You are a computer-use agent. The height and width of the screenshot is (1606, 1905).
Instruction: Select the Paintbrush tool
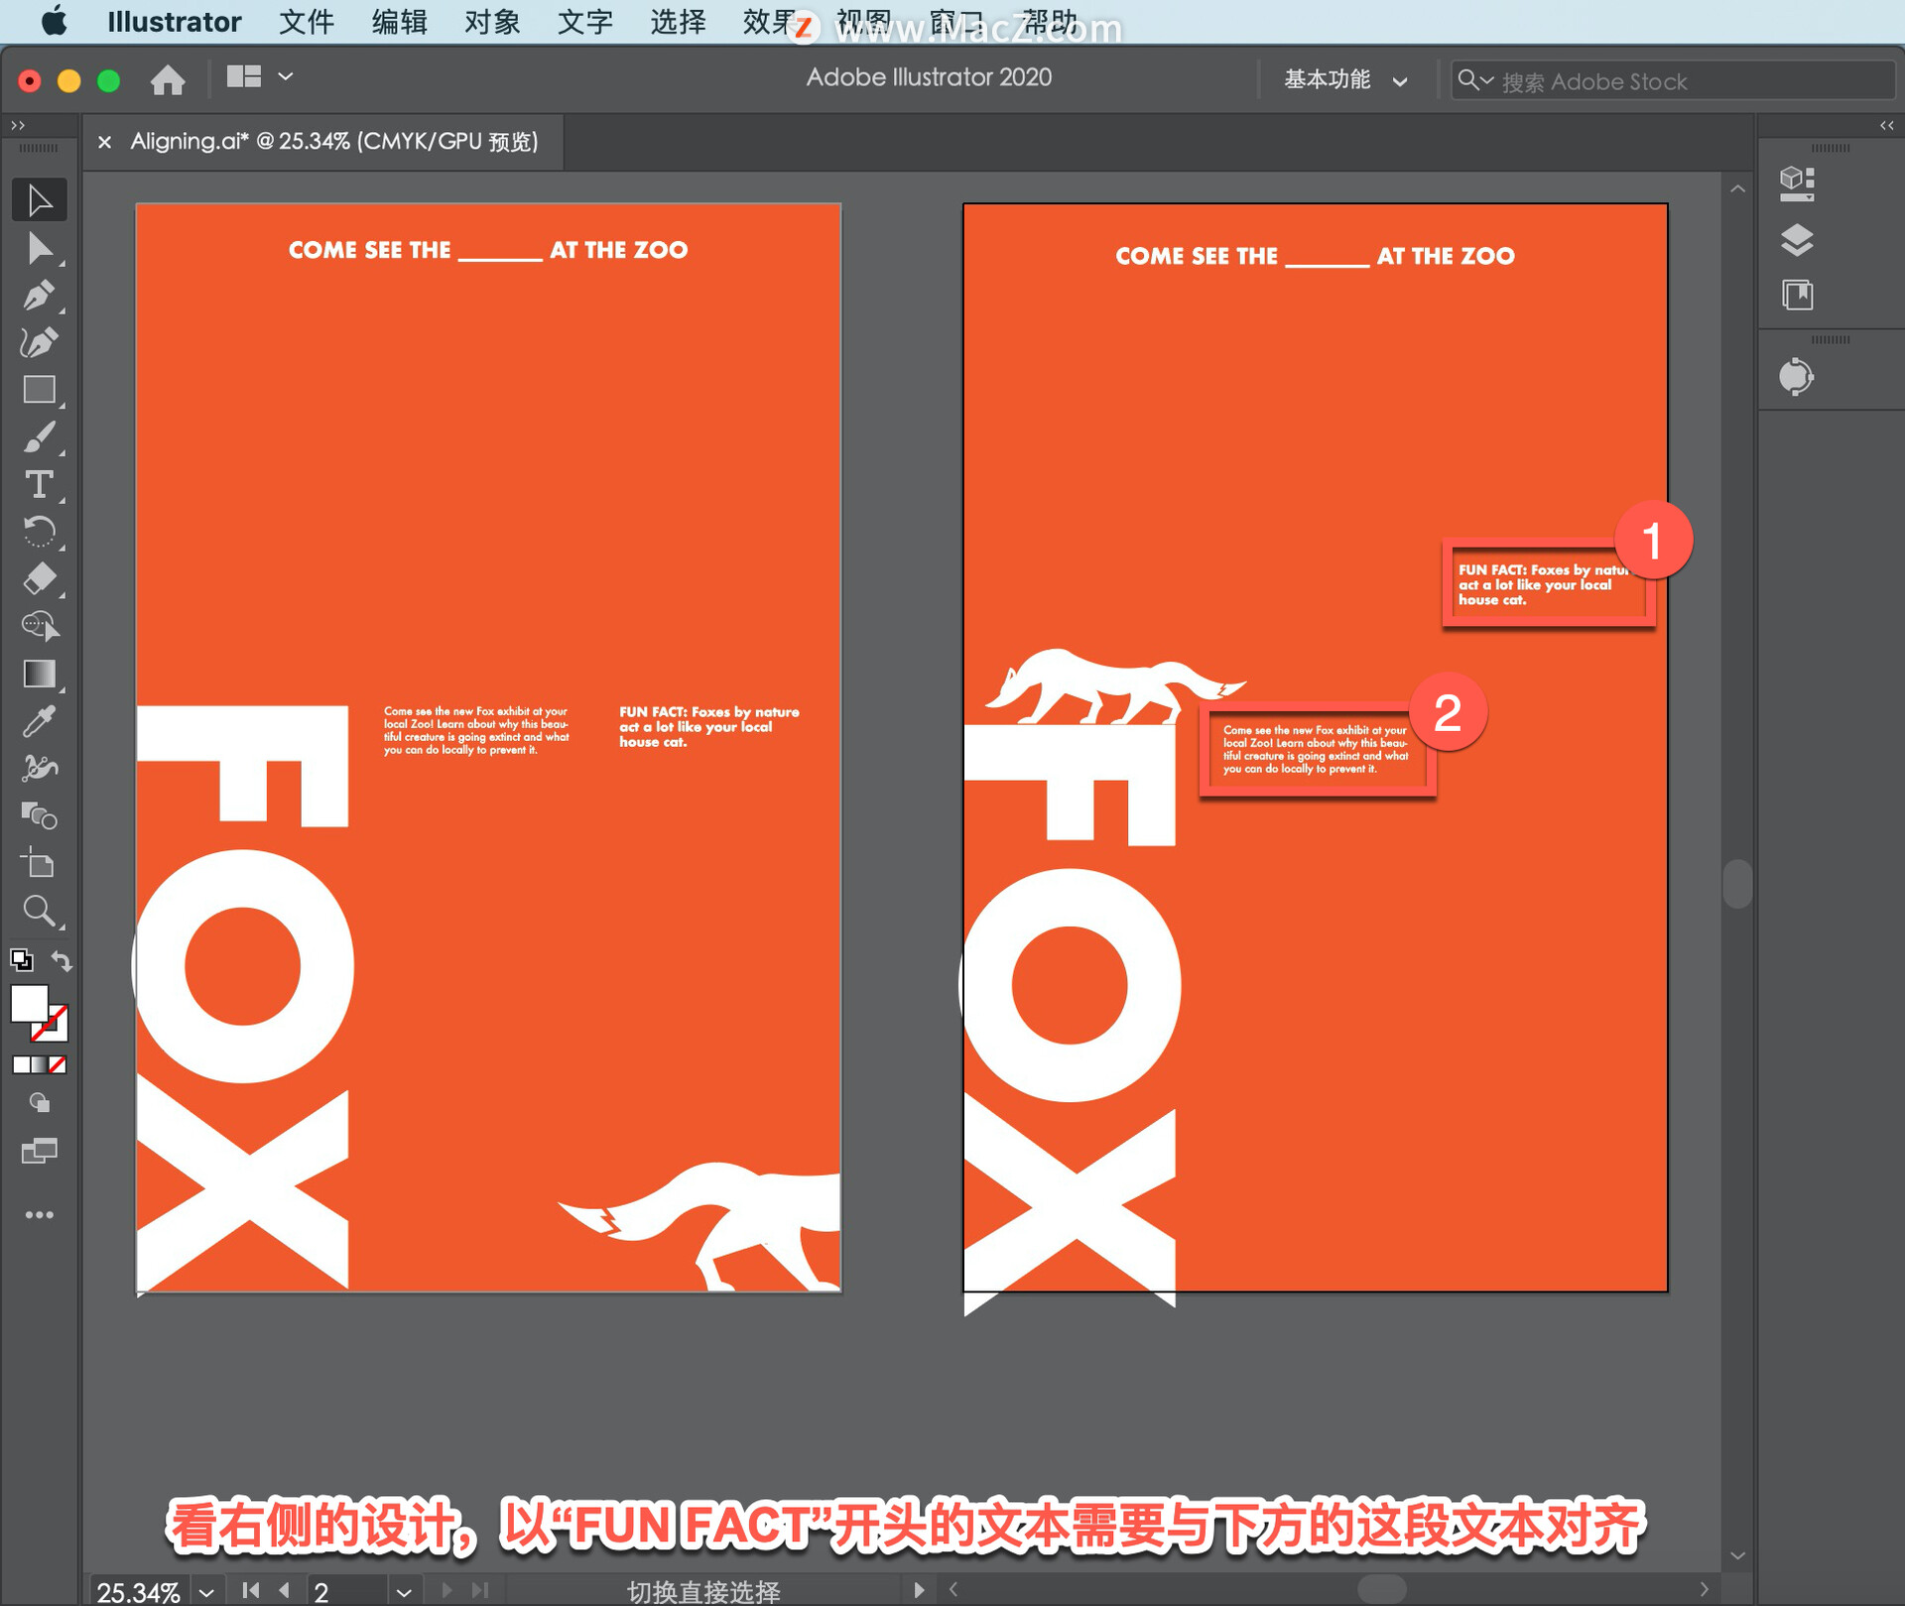pos(40,437)
